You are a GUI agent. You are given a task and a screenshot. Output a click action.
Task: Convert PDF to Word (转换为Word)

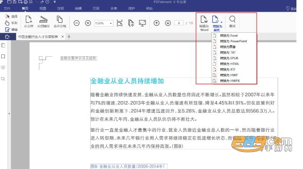coord(204,24)
